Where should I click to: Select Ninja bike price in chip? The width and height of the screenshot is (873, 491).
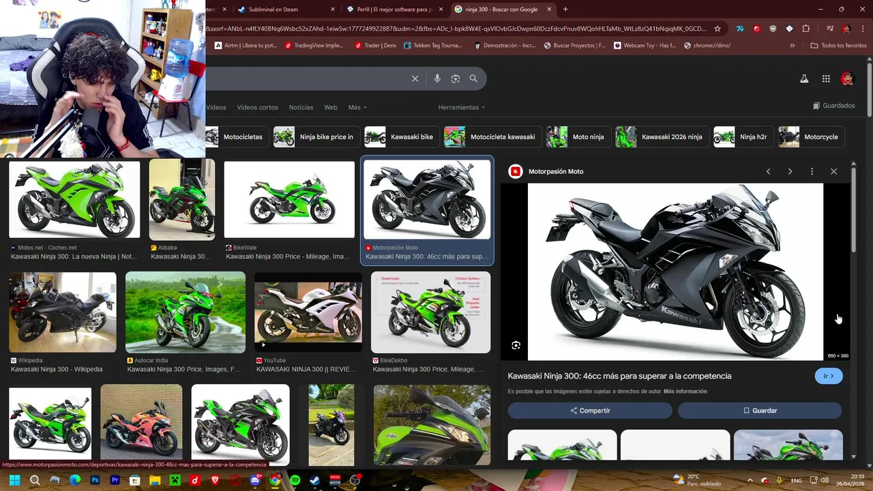tap(317, 137)
